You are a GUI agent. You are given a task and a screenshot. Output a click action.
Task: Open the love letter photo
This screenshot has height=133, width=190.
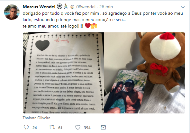pos(63,73)
